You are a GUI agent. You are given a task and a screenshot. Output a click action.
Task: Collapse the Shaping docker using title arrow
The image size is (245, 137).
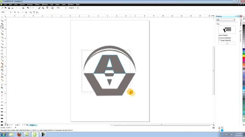click(236, 16)
